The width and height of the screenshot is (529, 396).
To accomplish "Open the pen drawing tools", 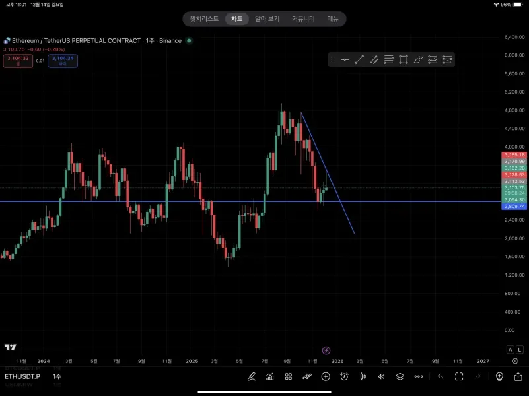I will tap(252, 376).
